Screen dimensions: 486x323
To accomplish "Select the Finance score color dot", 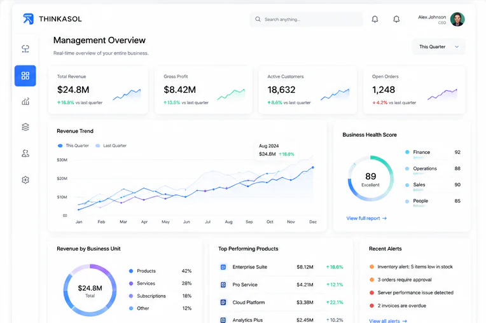I will [x=407, y=152].
